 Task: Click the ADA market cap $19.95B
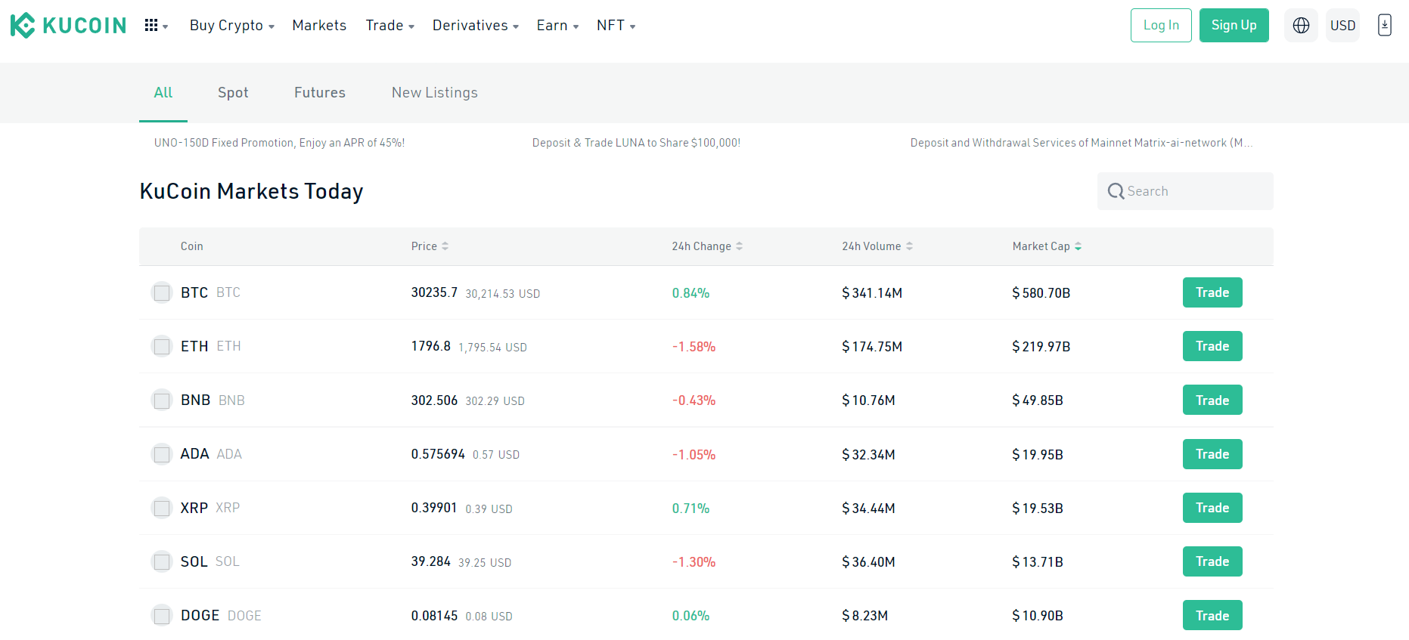1038,455
